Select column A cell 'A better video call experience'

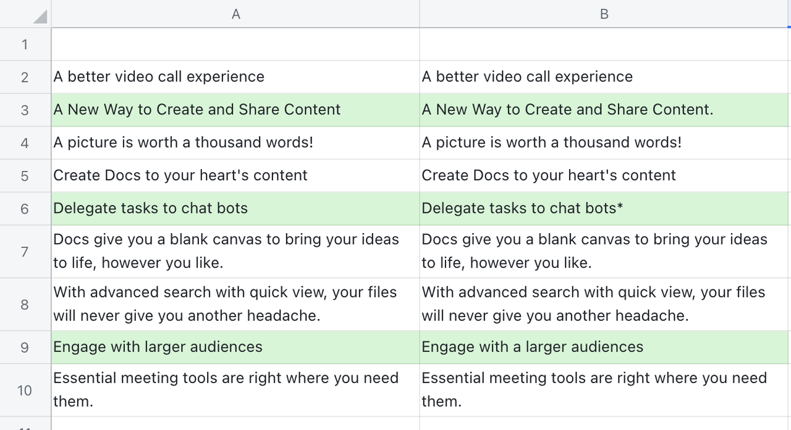(x=159, y=77)
